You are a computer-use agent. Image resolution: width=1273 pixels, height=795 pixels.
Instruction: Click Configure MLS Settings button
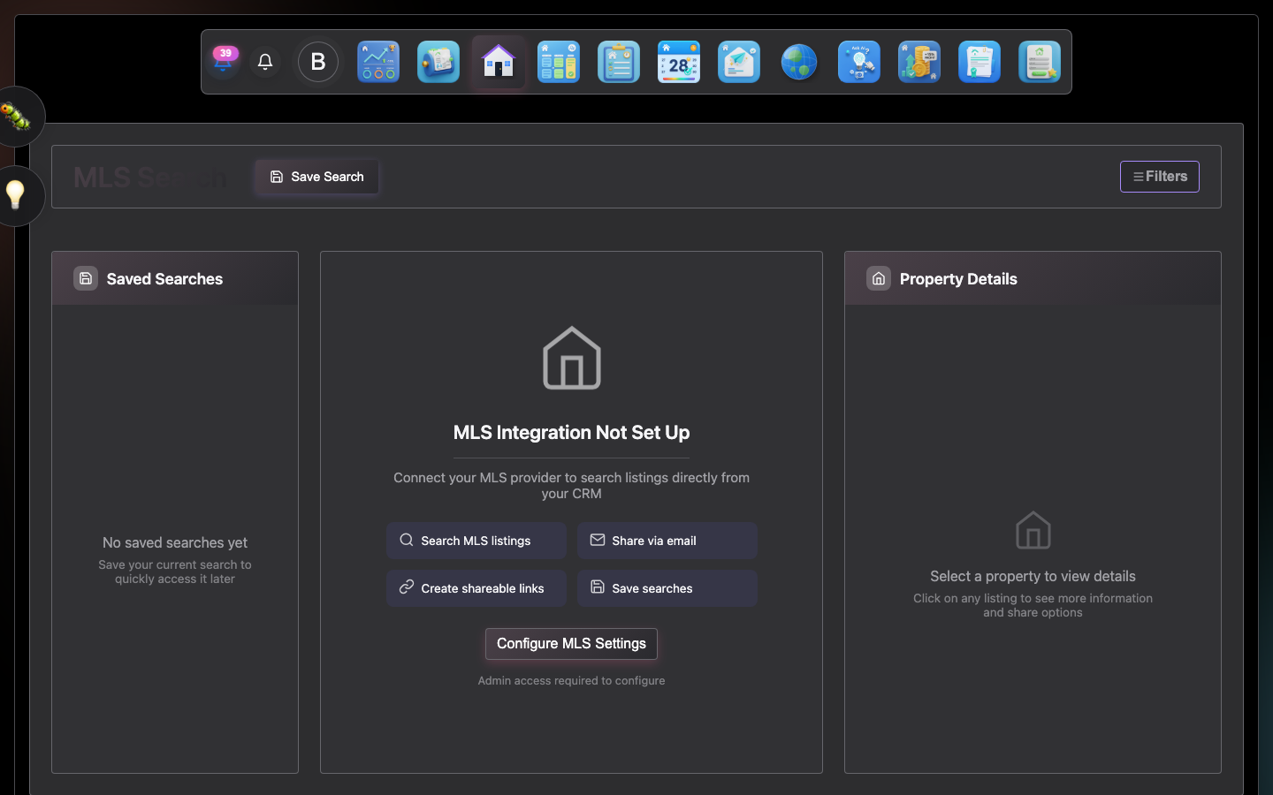[571, 644]
